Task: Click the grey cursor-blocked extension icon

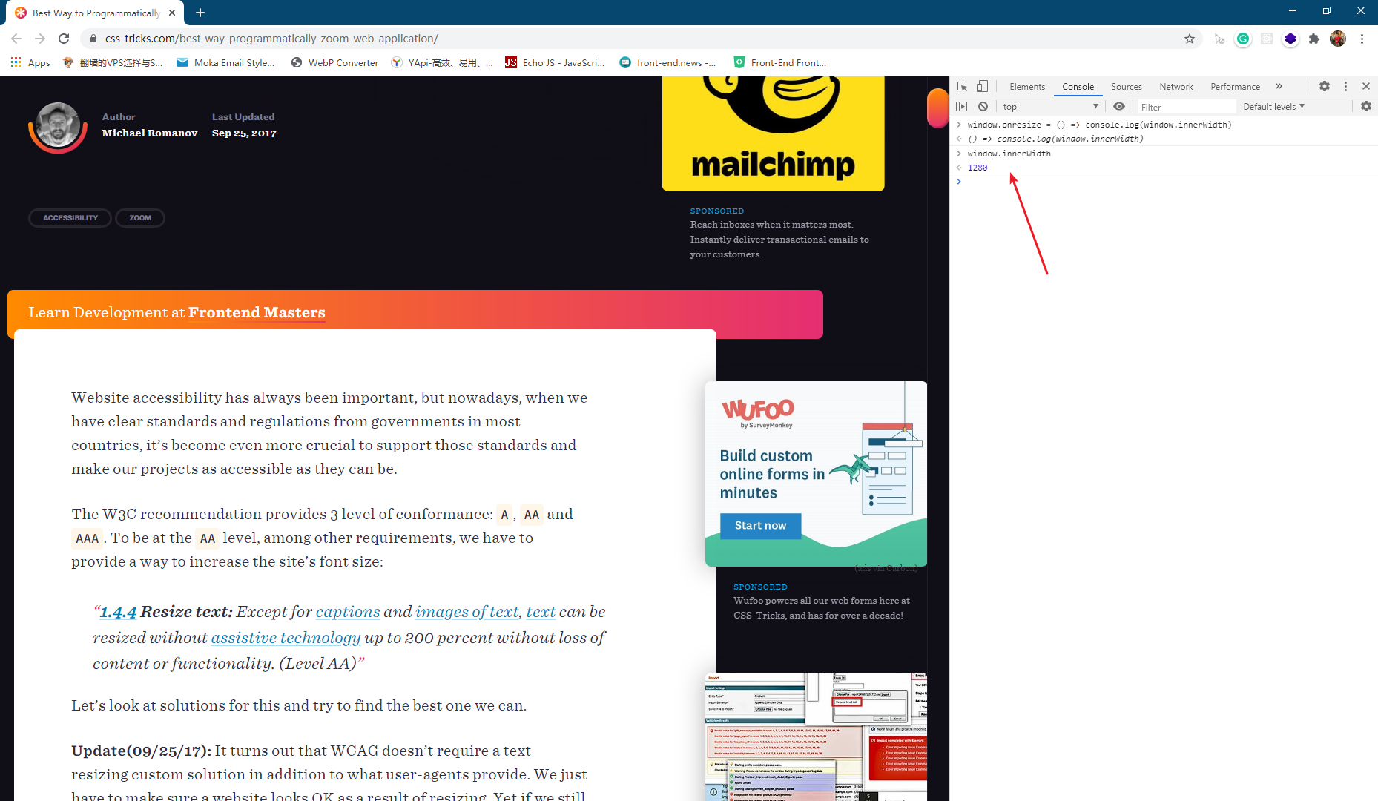Action: [x=1219, y=39]
